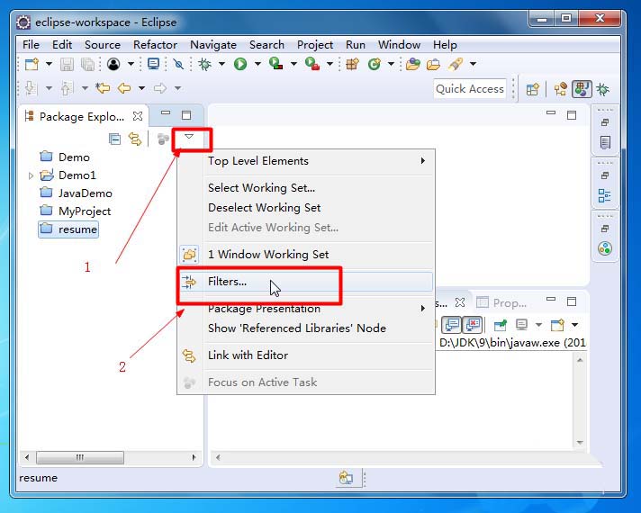Choose Select Working Set... entry
The image size is (641, 513).
tap(305, 187)
